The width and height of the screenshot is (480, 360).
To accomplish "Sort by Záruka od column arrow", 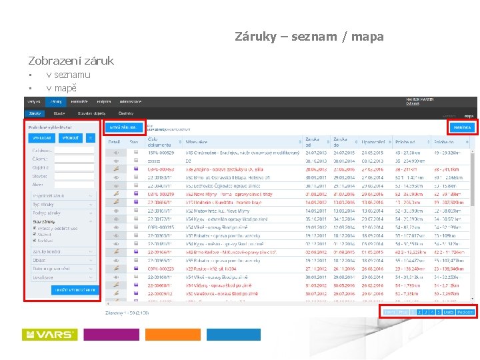I will pos(328,142).
